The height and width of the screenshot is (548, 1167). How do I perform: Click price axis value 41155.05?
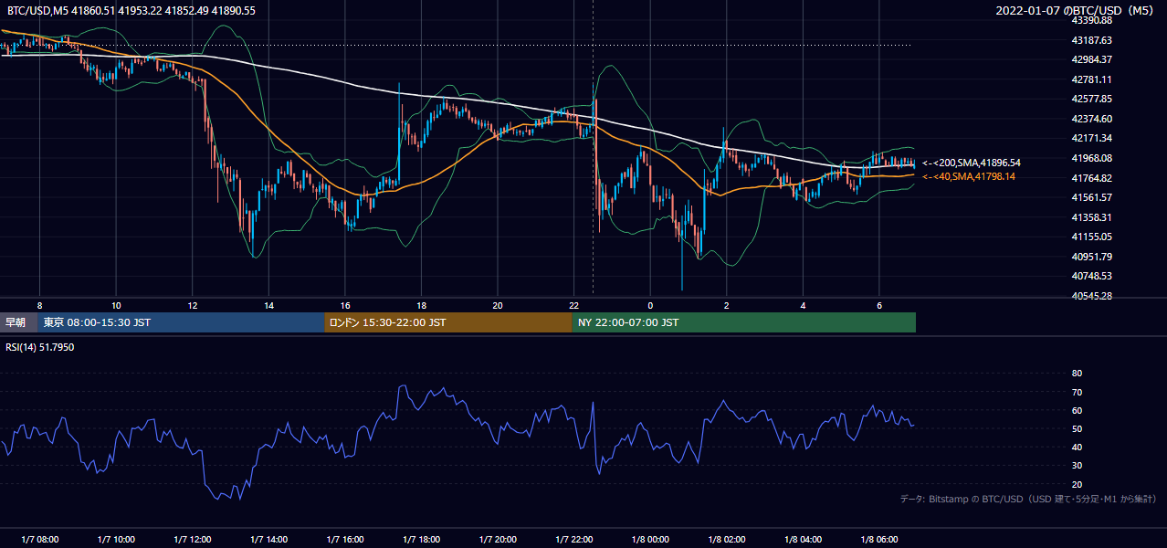click(x=1091, y=237)
